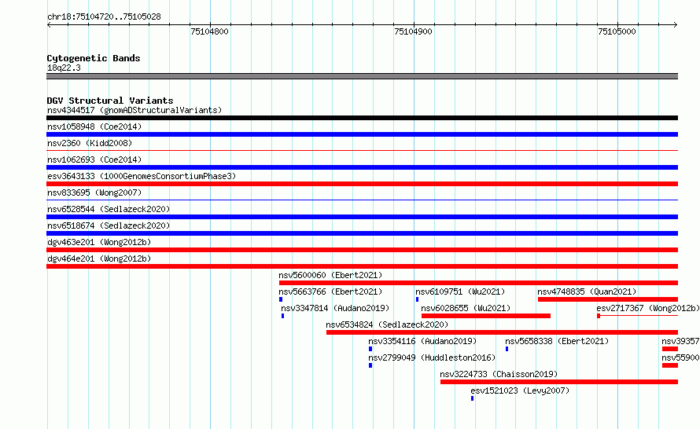Click the small red marker at esv2717367 start
Image resolution: width=700 pixels, height=429 pixels.
tap(599, 316)
